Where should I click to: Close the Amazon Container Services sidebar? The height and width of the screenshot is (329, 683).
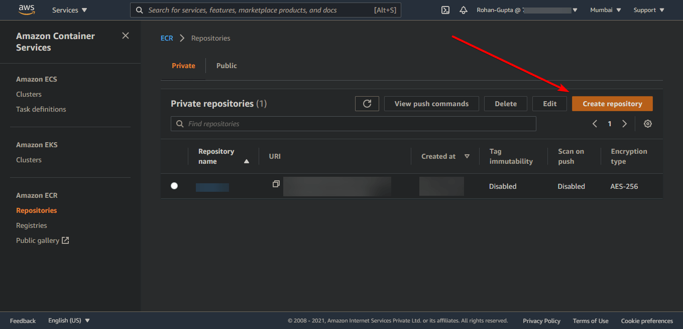[126, 36]
